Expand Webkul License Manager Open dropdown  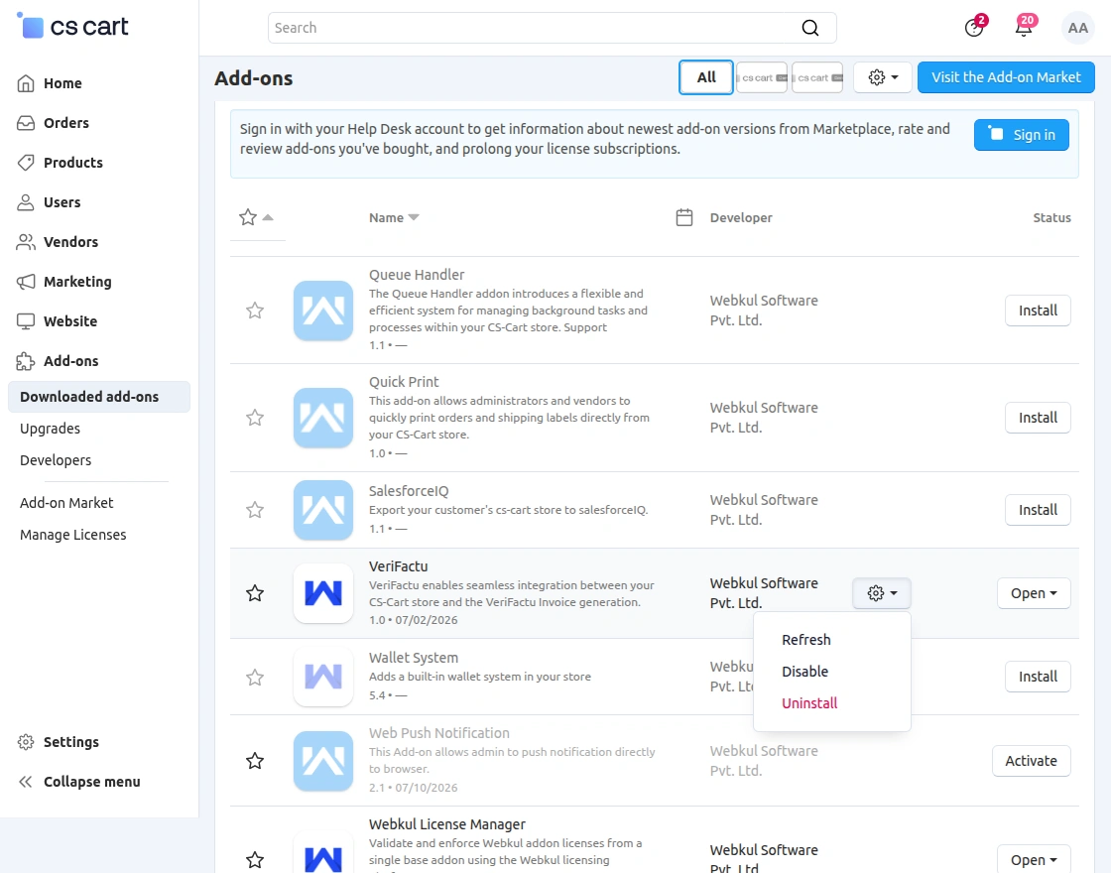click(x=1034, y=859)
